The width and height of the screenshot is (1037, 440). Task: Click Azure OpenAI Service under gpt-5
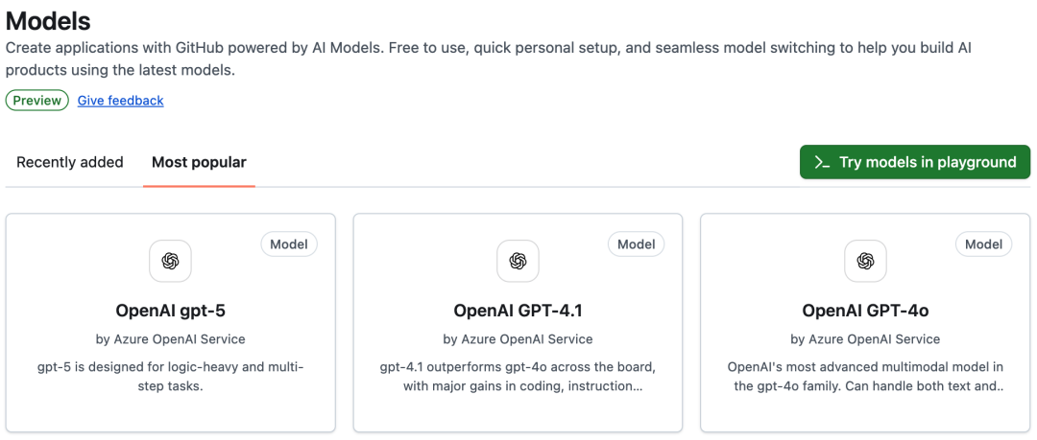point(170,338)
